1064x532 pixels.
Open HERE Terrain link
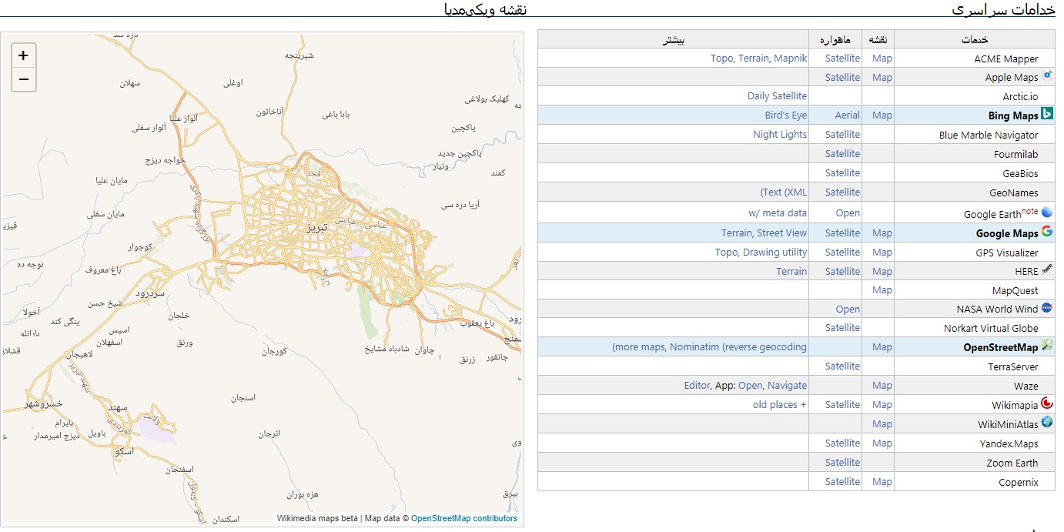click(x=791, y=272)
